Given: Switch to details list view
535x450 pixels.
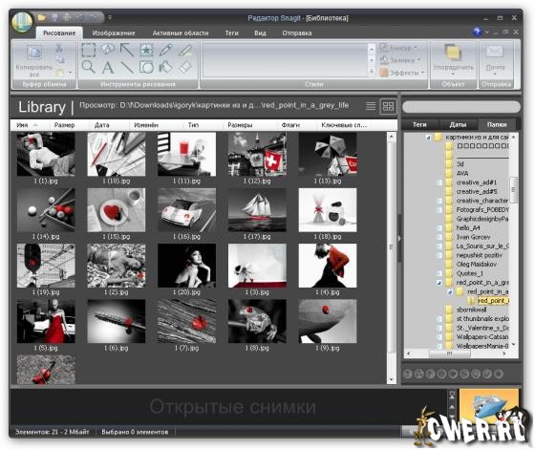Looking at the screenshot, I should [x=371, y=106].
